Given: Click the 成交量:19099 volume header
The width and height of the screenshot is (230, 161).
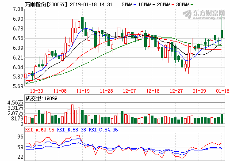Looking at the screenshot, I should (x=41, y=98).
